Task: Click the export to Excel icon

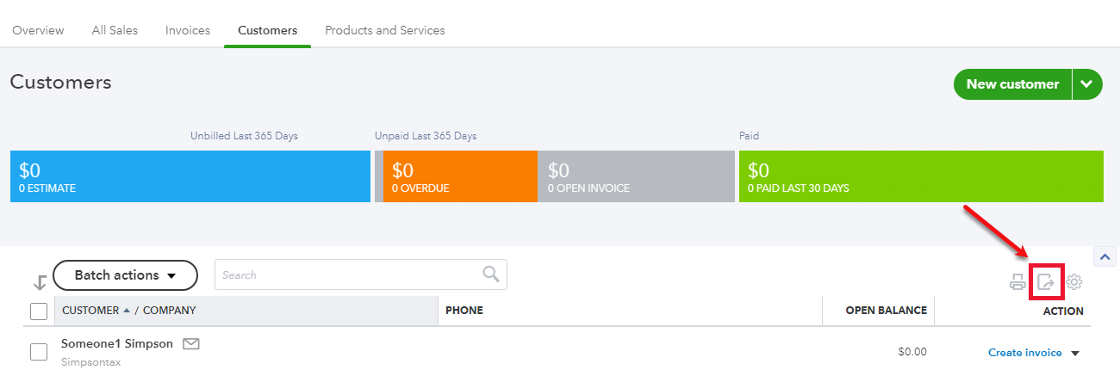Action: click(1046, 281)
